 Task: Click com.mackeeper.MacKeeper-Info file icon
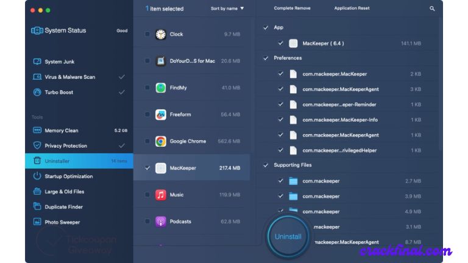[293, 120]
